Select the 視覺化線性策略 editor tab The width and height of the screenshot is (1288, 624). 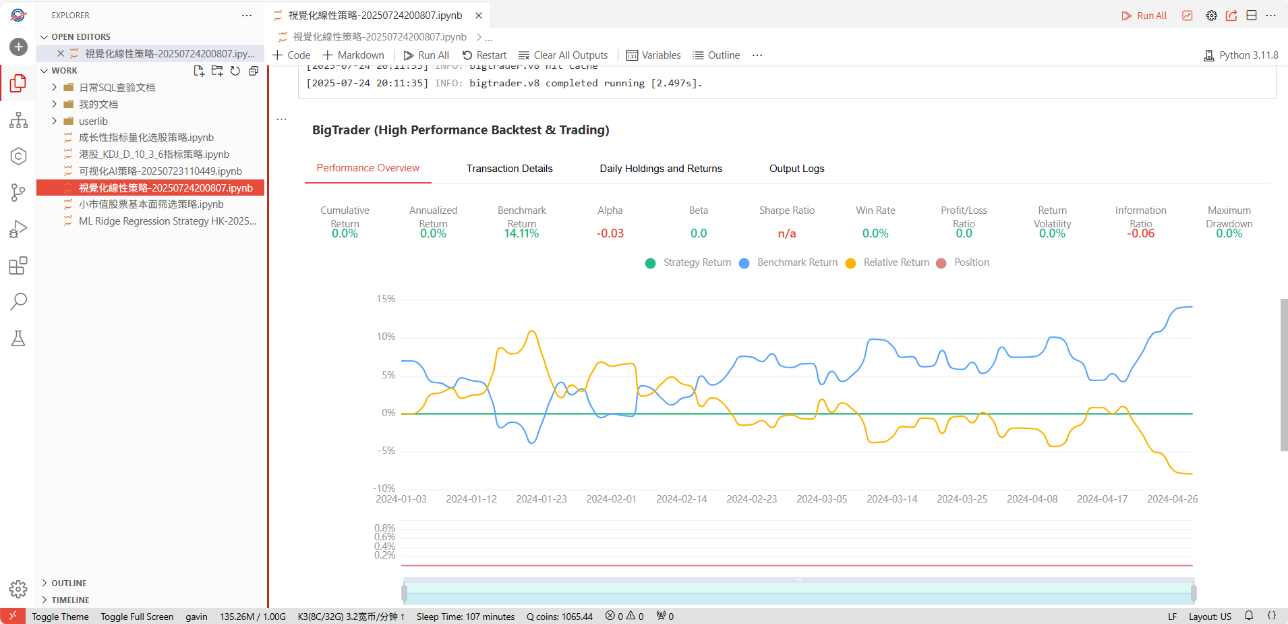(x=375, y=16)
